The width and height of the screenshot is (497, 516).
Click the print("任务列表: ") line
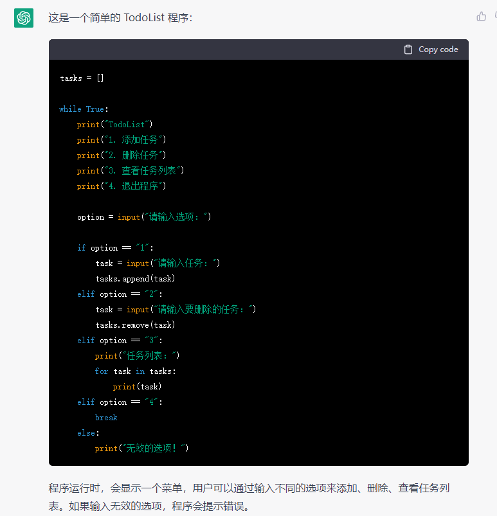click(137, 356)
